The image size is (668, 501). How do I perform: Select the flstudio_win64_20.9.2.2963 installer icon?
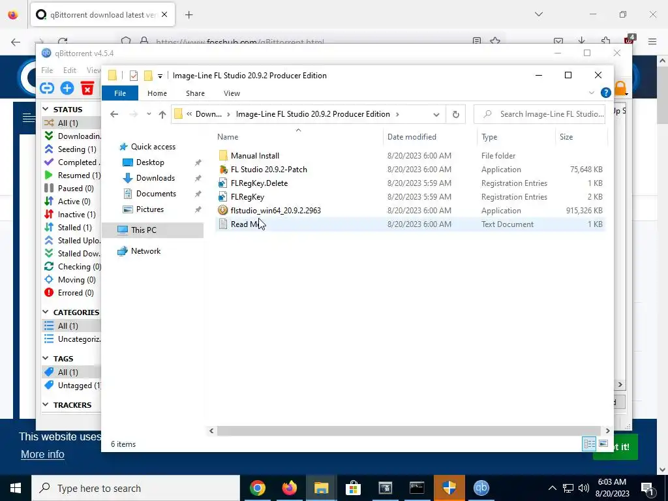click(223, 210)
